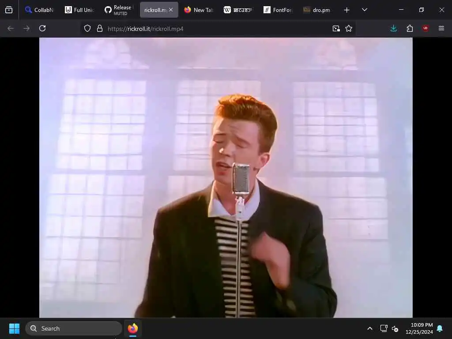
Task: Minimize the Firefox window
Action: pos(401,10)
